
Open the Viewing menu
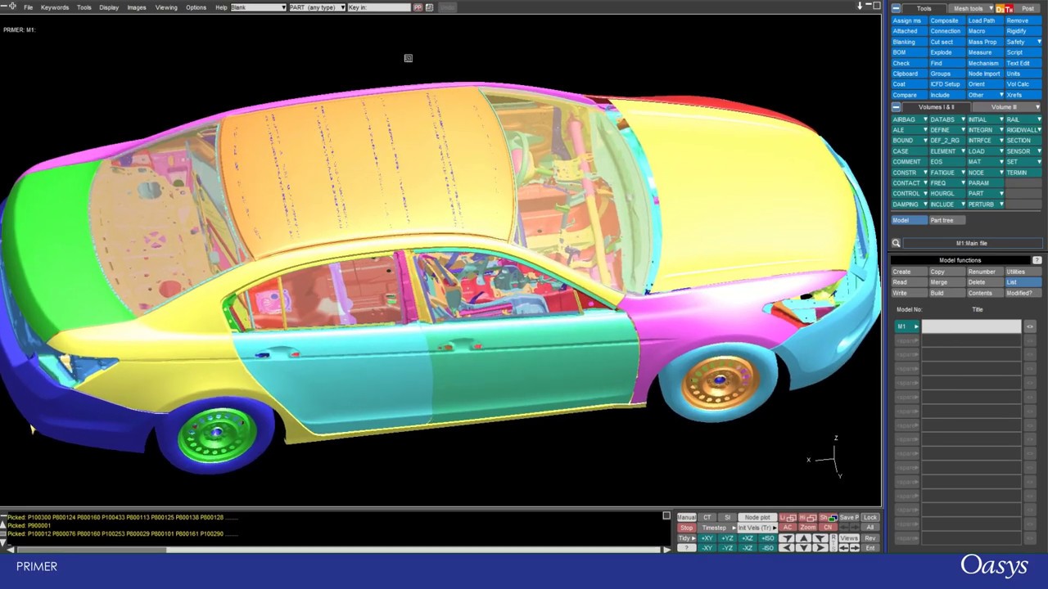(166, 7)
